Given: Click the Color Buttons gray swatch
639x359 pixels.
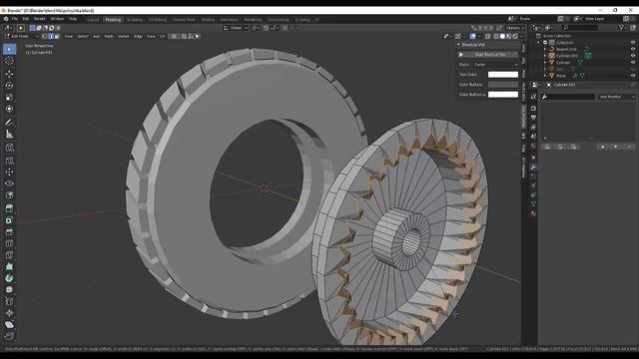Looking at the screenshot, I should point(503,84).
